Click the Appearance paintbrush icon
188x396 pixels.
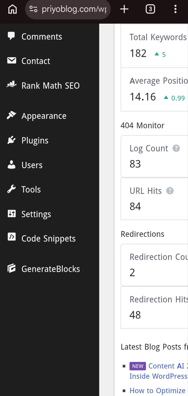pyautogui.click(x=11, y=115)
